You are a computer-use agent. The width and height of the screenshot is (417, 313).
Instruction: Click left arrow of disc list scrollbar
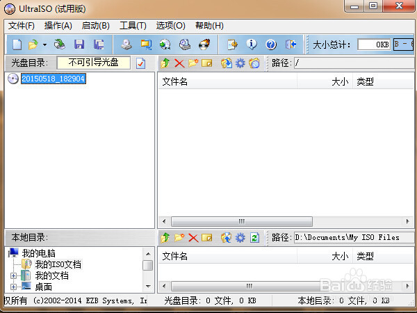tap(164, 221)
